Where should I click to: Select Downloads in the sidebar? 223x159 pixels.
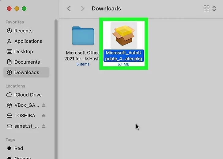point(26,72)
